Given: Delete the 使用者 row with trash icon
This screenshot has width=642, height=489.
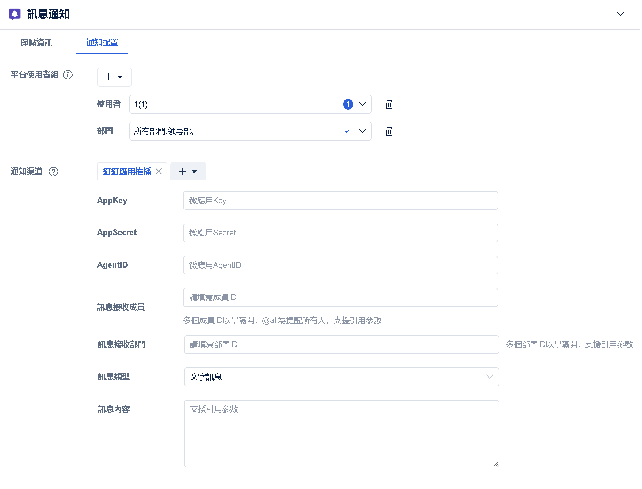Looking at the screenshot, I should point(389,104).
